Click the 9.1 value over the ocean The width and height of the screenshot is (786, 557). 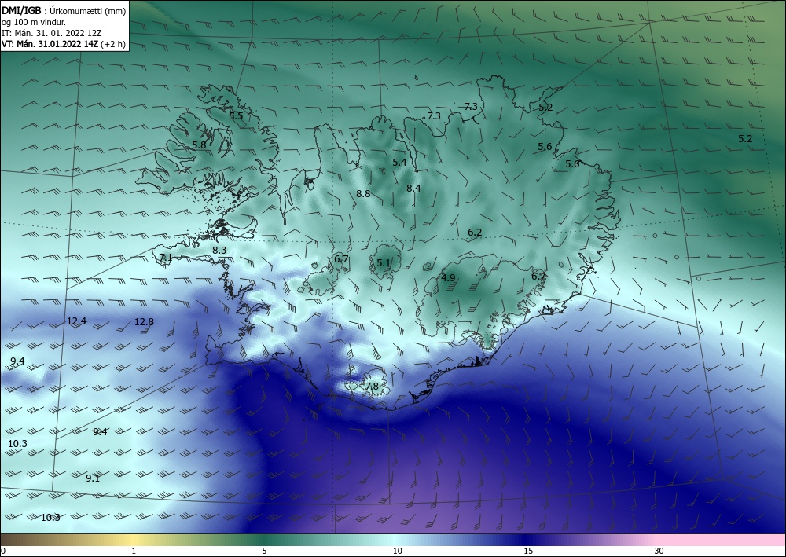[x=93, y=478]
